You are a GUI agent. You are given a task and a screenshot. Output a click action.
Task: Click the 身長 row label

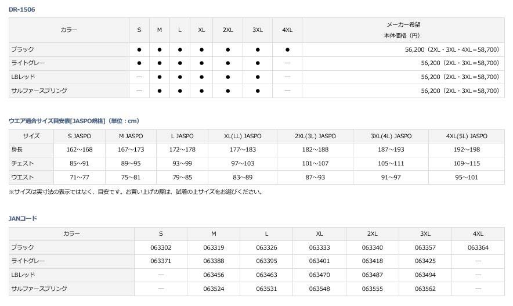pos(17,150)
